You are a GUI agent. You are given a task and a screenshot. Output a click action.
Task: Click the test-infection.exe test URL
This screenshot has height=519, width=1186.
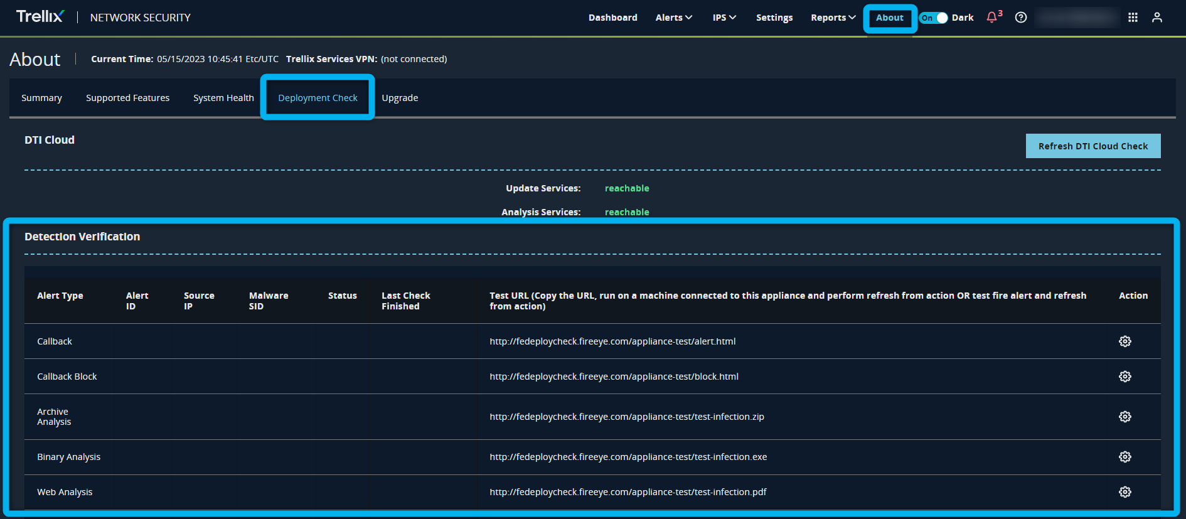coord(628,457)
